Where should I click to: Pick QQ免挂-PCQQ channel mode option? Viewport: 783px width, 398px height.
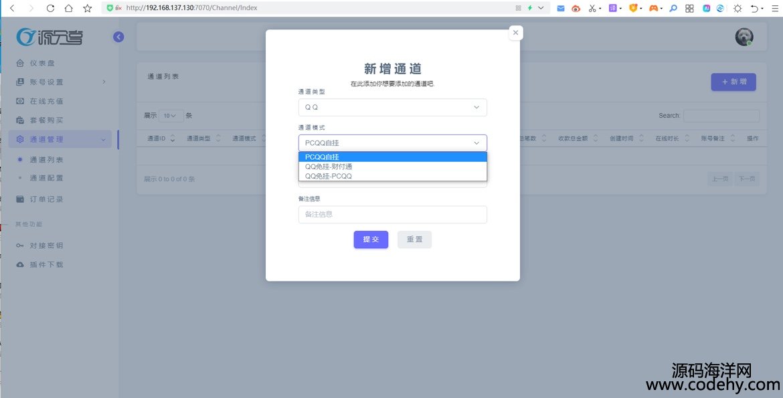point(392,176)
